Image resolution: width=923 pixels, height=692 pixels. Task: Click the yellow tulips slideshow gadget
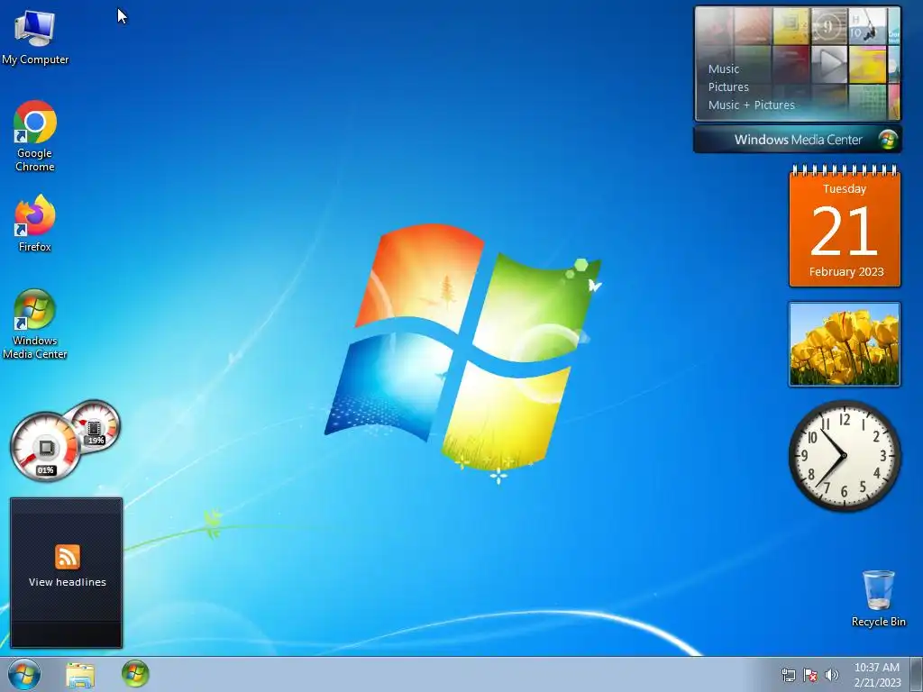844,344
